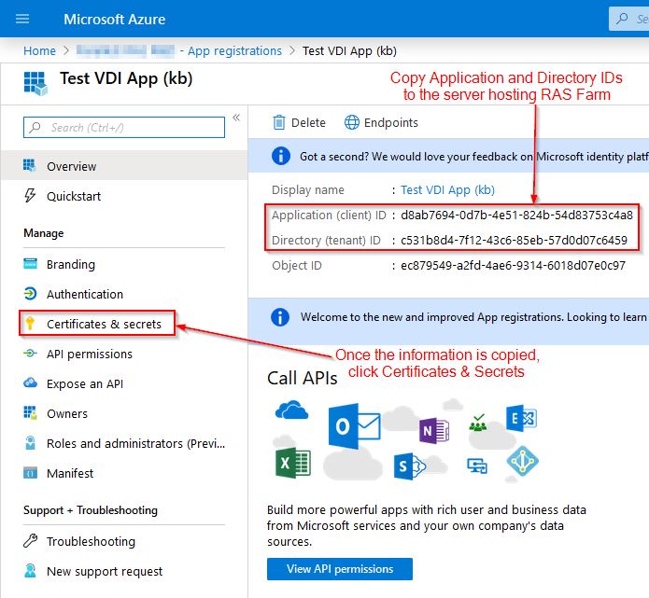Open New support request

coord(104,571)
